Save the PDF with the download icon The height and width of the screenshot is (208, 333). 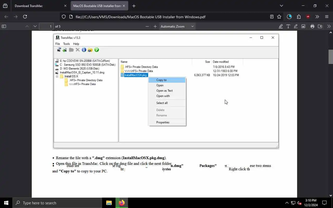pyautogui.click(x=320, y=26)
